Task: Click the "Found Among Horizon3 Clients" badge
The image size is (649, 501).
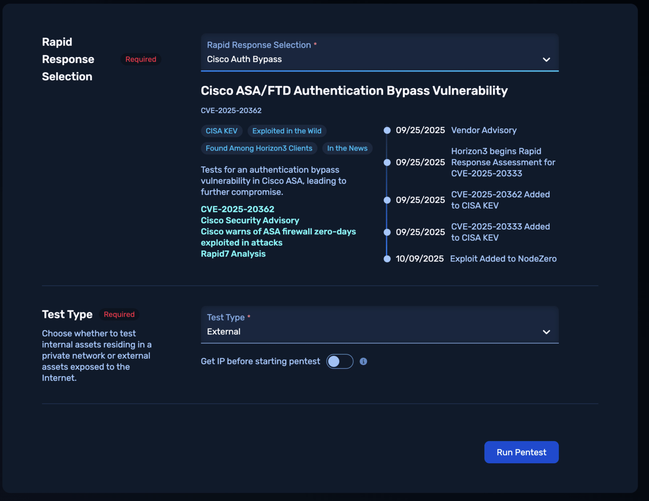Action: (259, 148)
